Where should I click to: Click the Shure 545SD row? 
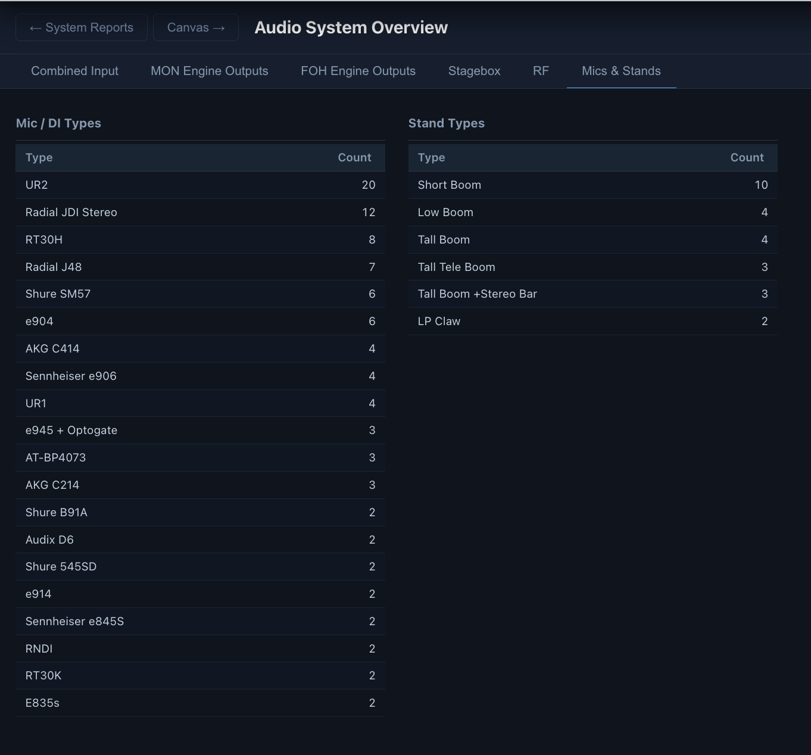[200, 567]
